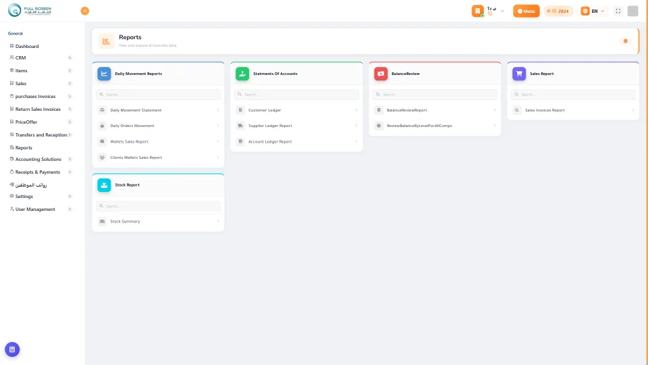Open the orange building branch icon

tap(477, 11)
